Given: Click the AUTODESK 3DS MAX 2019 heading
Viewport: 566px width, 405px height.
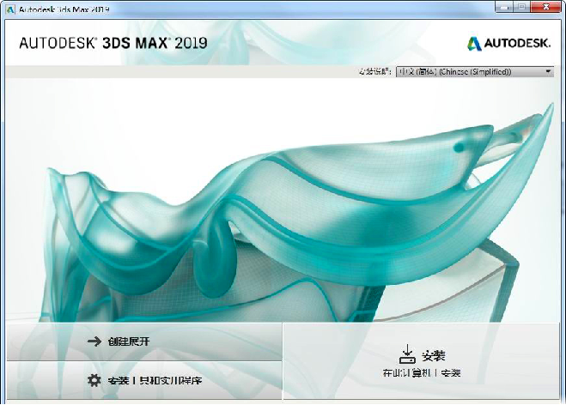Looking at the screenshot, I should tap(113, 43).
